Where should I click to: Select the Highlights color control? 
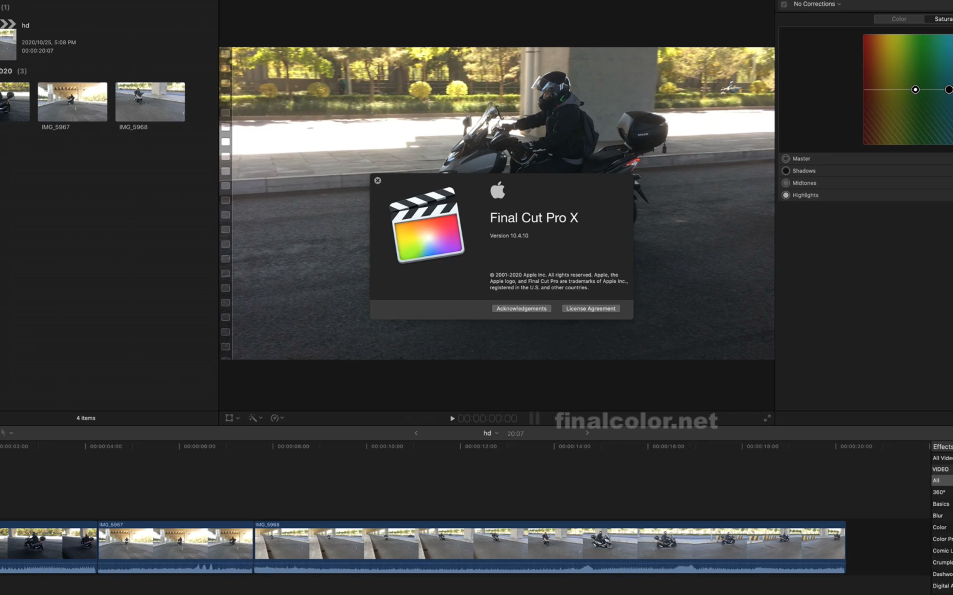click(x=786, y=195)
